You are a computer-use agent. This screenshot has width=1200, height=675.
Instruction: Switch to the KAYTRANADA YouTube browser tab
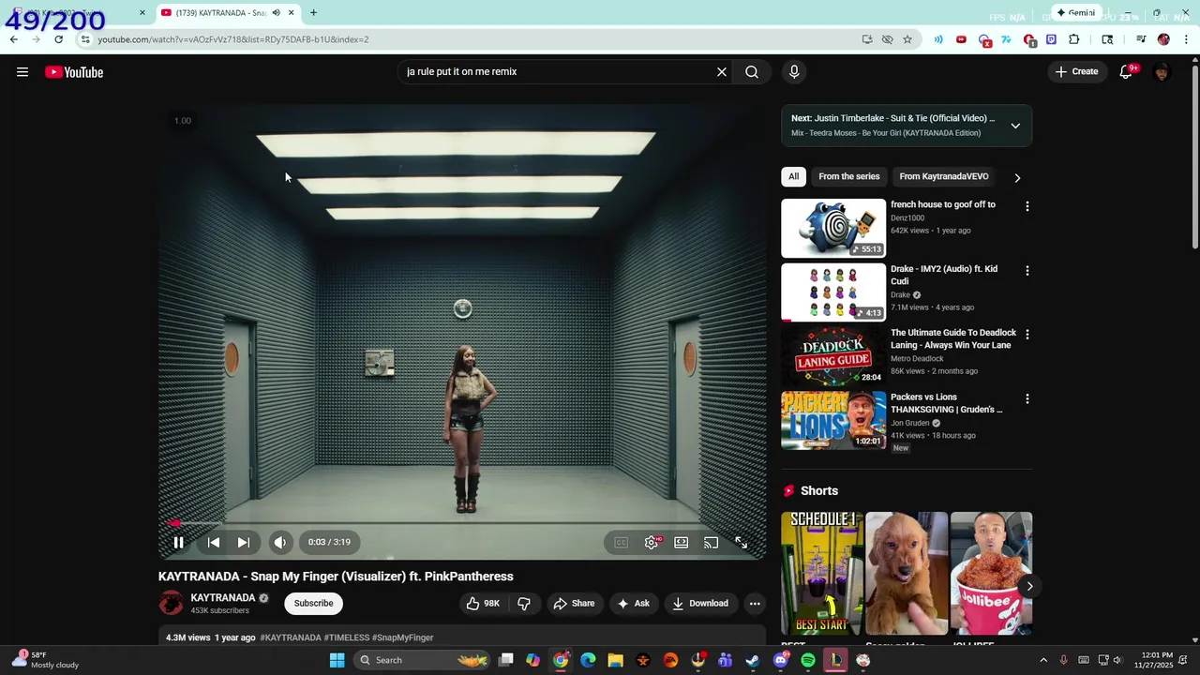[221, 13]
